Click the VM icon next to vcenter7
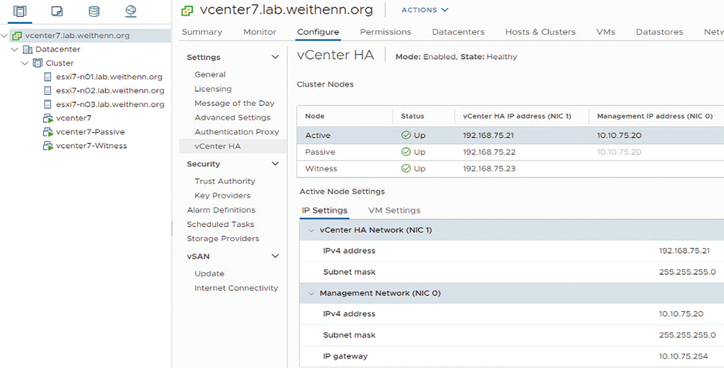 (x=48, y=119)
